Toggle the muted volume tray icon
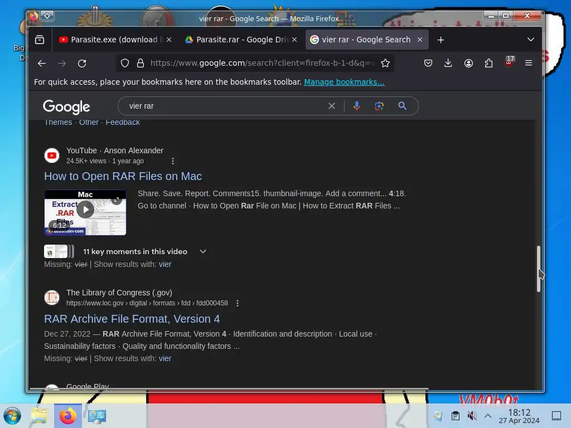Image resolution: width=571 pixels, height=428 pixels. 472,416
